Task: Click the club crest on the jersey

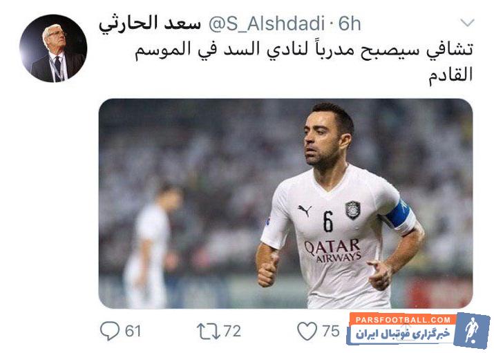Action: [x=353, y=210]
